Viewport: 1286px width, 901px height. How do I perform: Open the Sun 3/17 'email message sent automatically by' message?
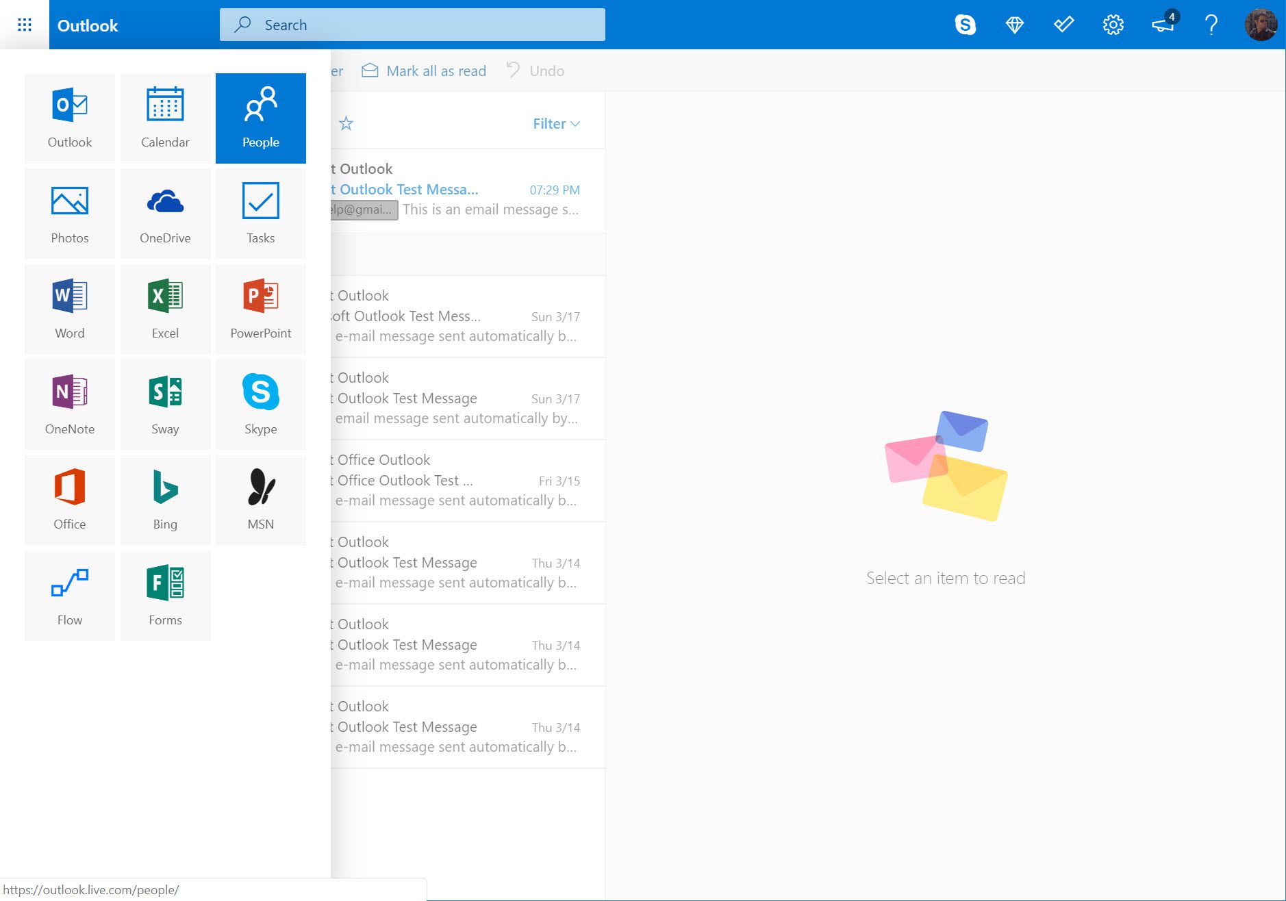pyautogui.click(x=468, y=398)
